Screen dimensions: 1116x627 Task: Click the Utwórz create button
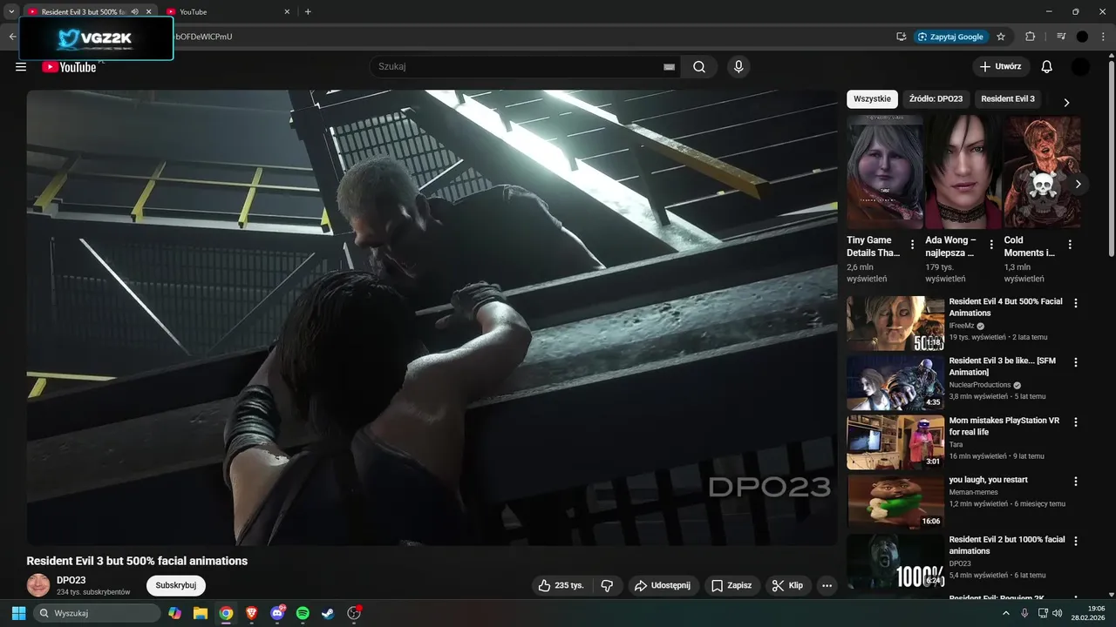(1001, 67)
